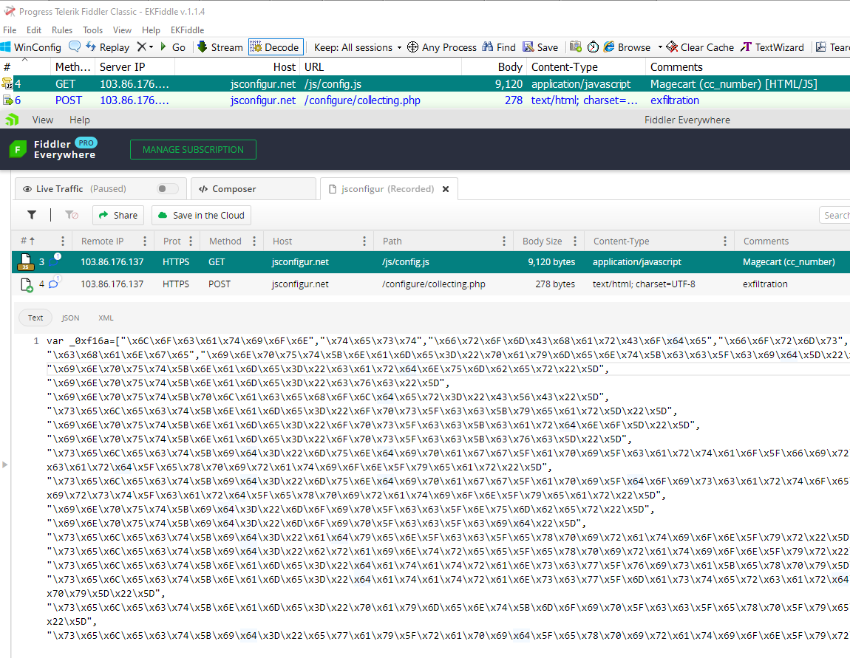This screenshot has height=658, width=850.
Task: Open Host column options menu
Action: (x=364, y=241)
